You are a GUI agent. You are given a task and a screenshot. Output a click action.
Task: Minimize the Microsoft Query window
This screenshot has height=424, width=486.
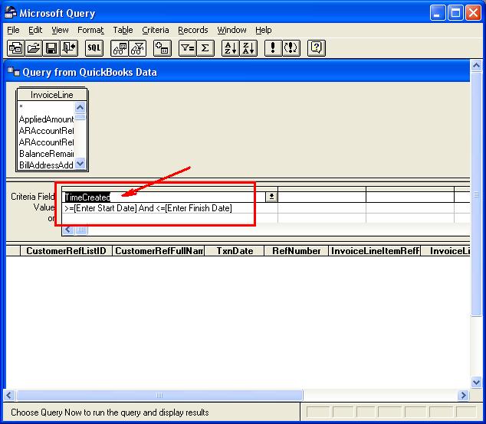click(438, 13)
